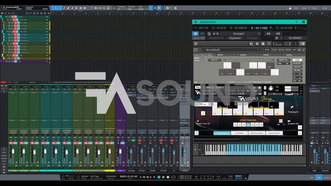Open the 'options' tab in FA Sound
Viewport: 331px width, 186px height.
tap(239, 133)
